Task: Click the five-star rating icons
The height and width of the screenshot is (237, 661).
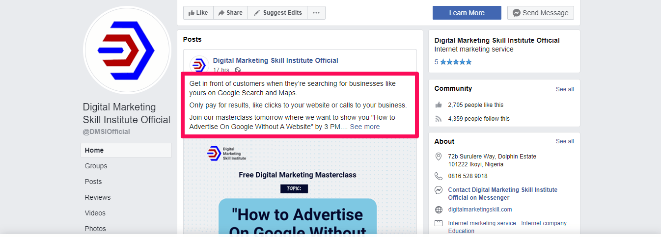Action: (456, 62)
